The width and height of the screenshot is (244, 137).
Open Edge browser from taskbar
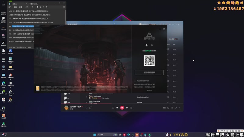pos(128,135)
